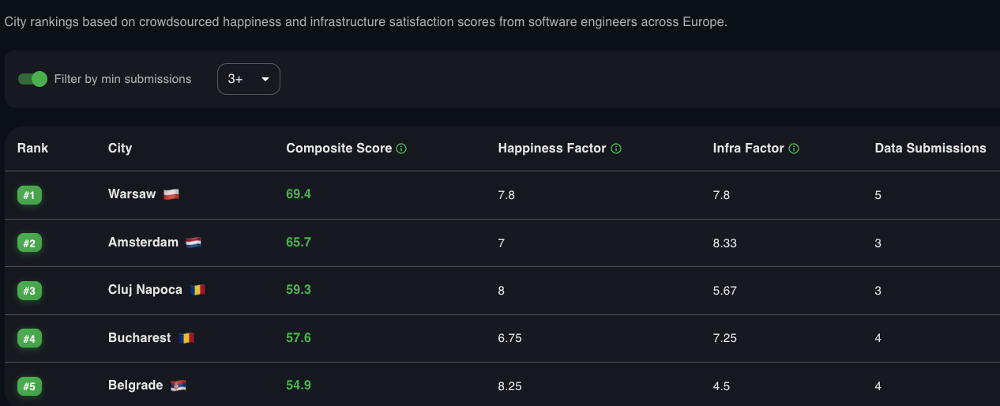Image resolution: width=1000 pixels, height=406 pixels.
Task: Select the Bucharest city name
Action: [x=139, y=338]
